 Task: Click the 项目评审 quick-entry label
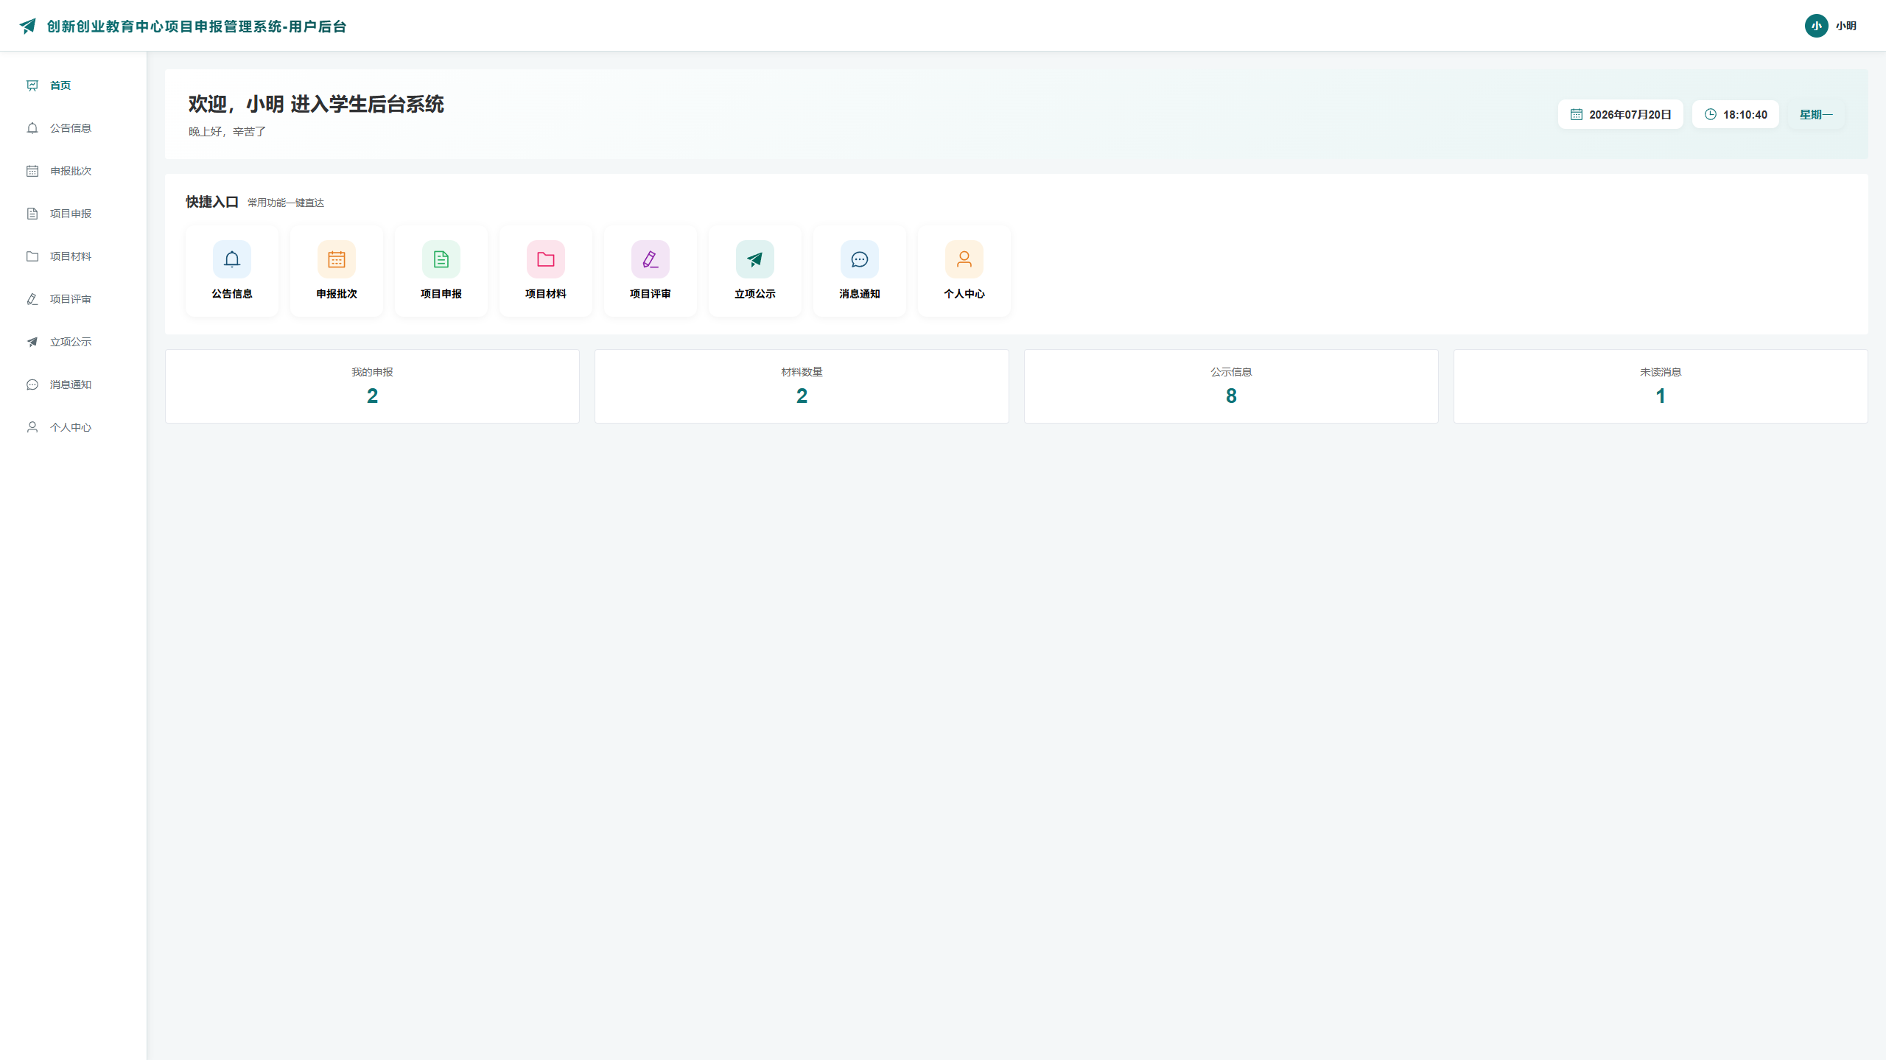tap(651, 294)
